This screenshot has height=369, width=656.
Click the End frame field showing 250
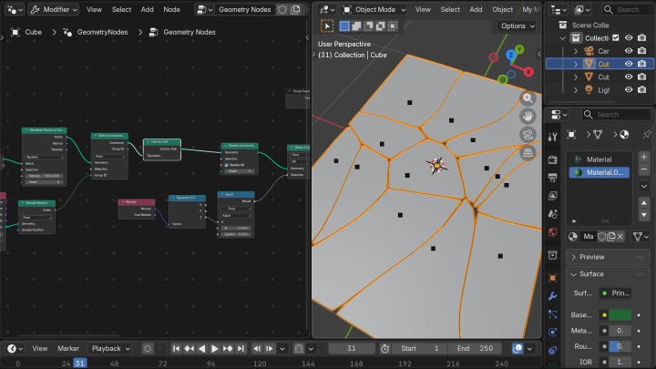474,348
